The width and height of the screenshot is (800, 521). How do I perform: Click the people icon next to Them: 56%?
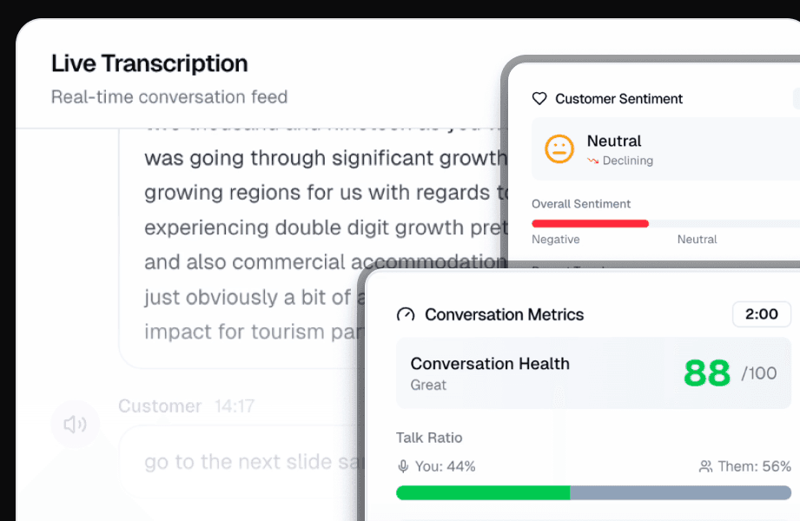[x=705, y=466]
